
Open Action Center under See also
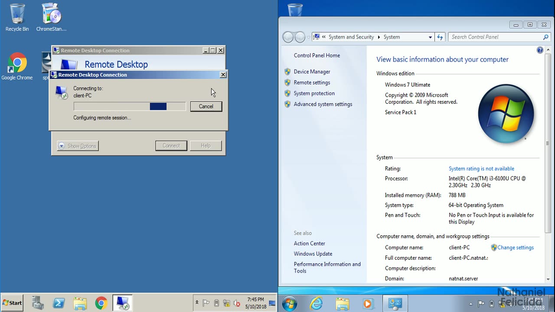tap(309, 244)
